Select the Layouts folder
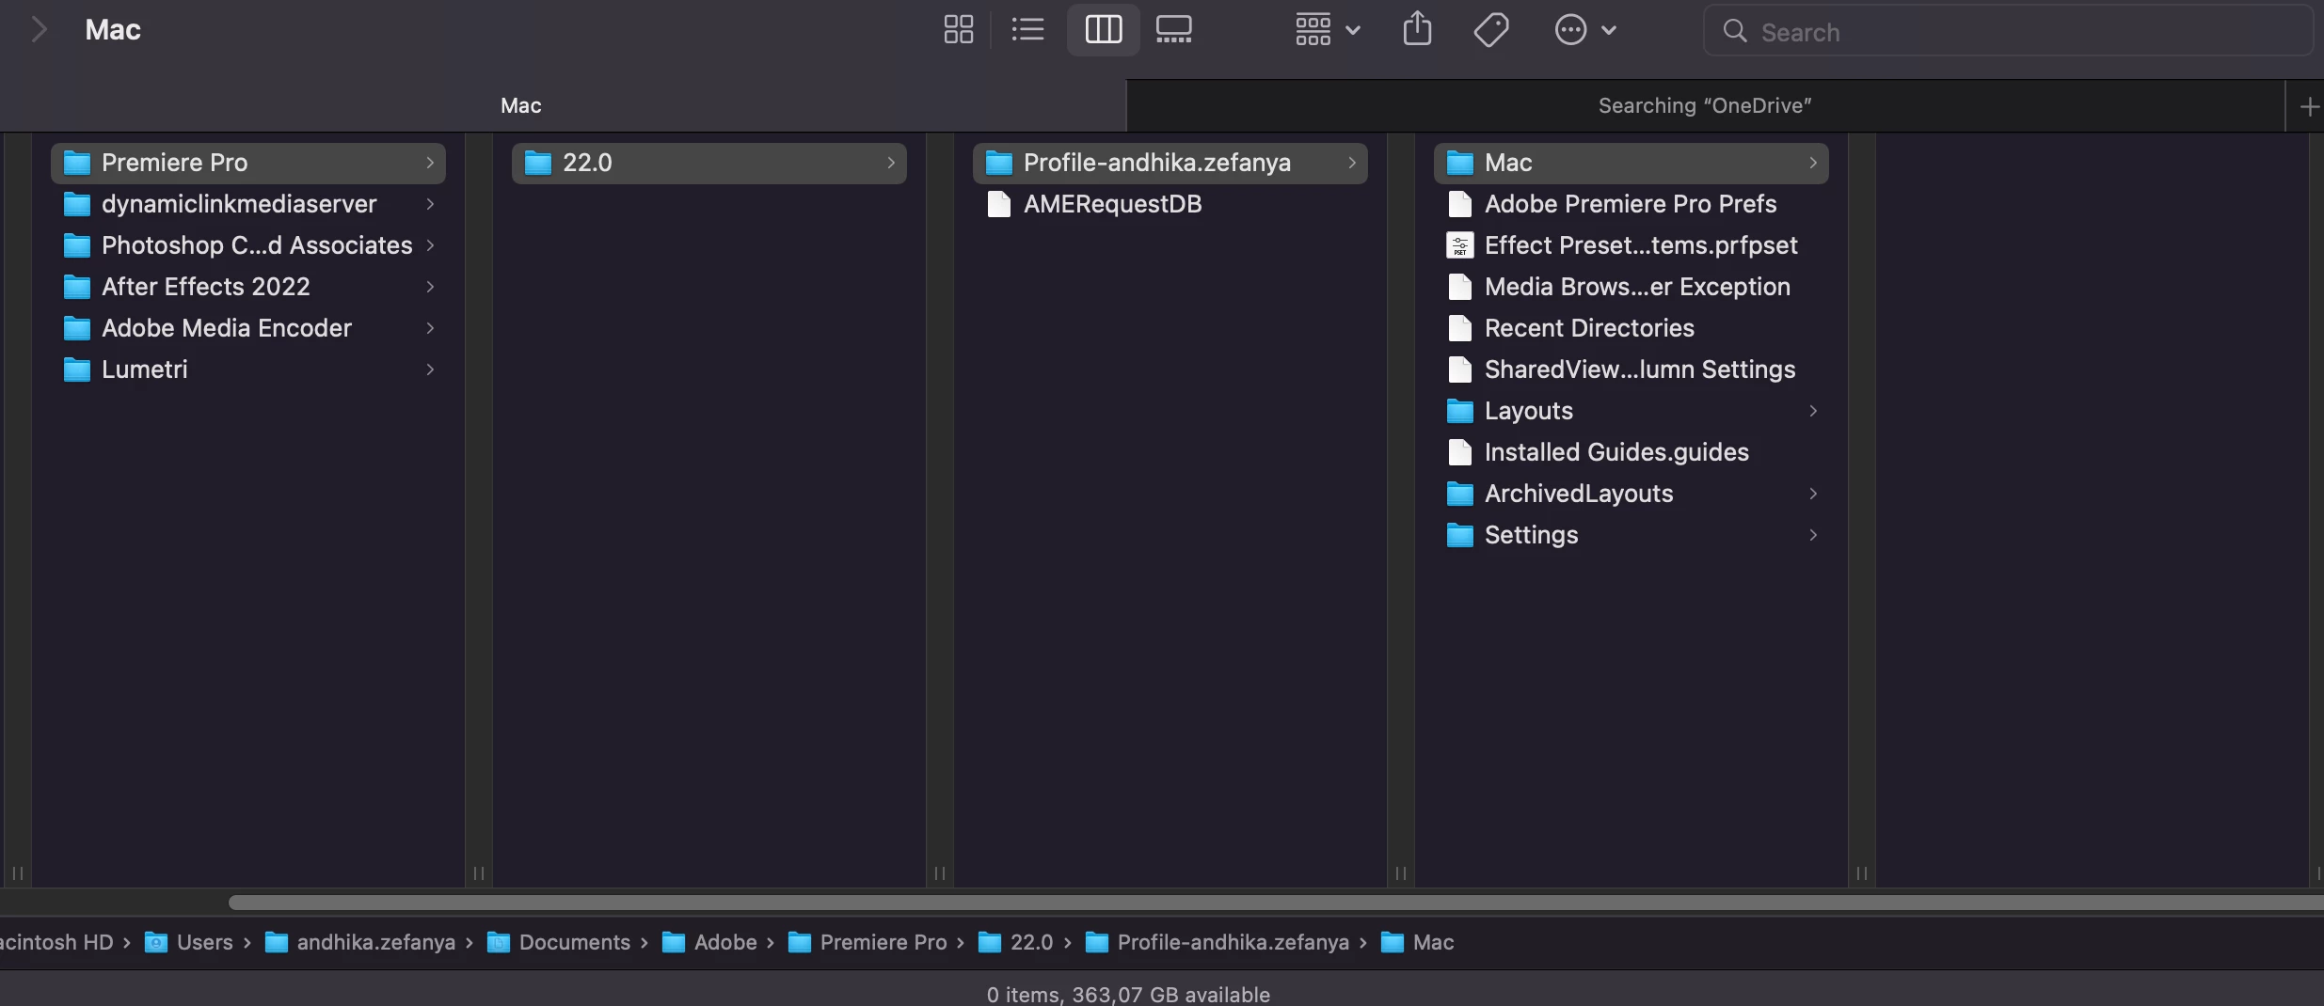 tap(1632, 411)
